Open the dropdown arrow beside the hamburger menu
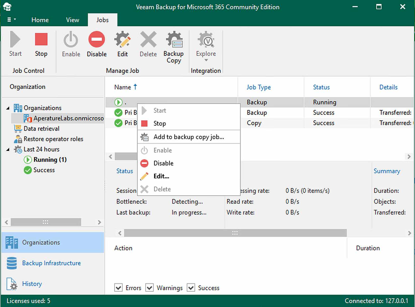Image resolution: width=415 pixels, height=307 pixels. [15, 19]
